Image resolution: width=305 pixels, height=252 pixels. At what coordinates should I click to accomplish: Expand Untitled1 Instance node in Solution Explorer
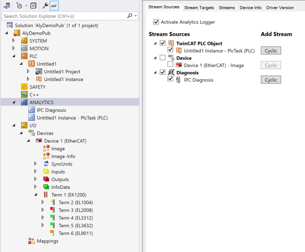[28, 79]
